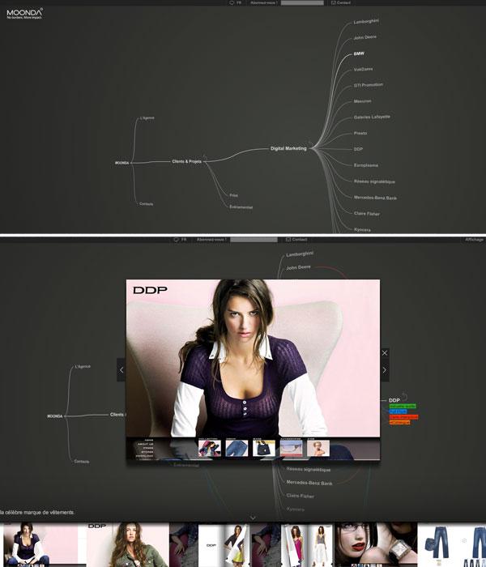Open the blonde model thumbnail in the DDP site preview
This screenshot has width=486, height=567.
click(318, 448)
